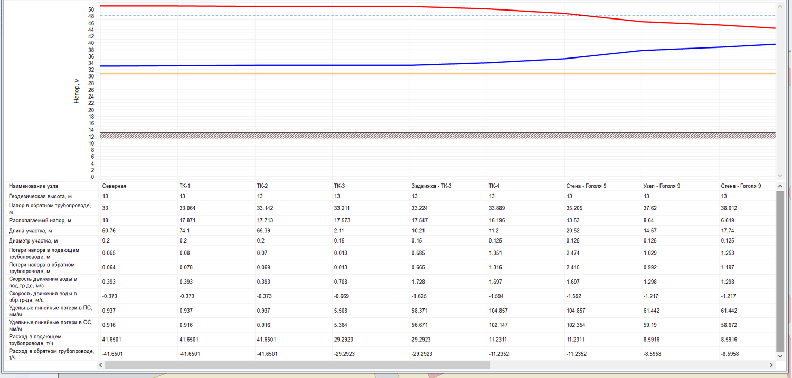The height and width of the screenshot is (378, 792).
Task: Click the table's vertical scrollbar thumb
Action: point(780,272)
